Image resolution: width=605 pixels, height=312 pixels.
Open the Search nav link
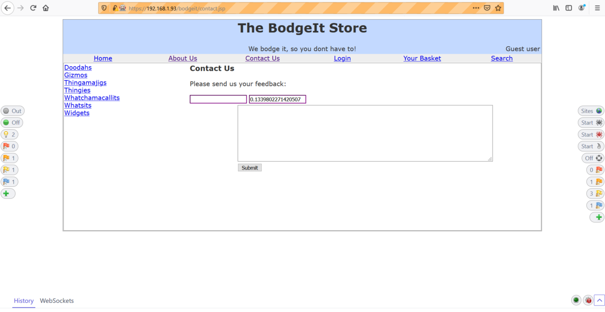click(x=502, y=59)
